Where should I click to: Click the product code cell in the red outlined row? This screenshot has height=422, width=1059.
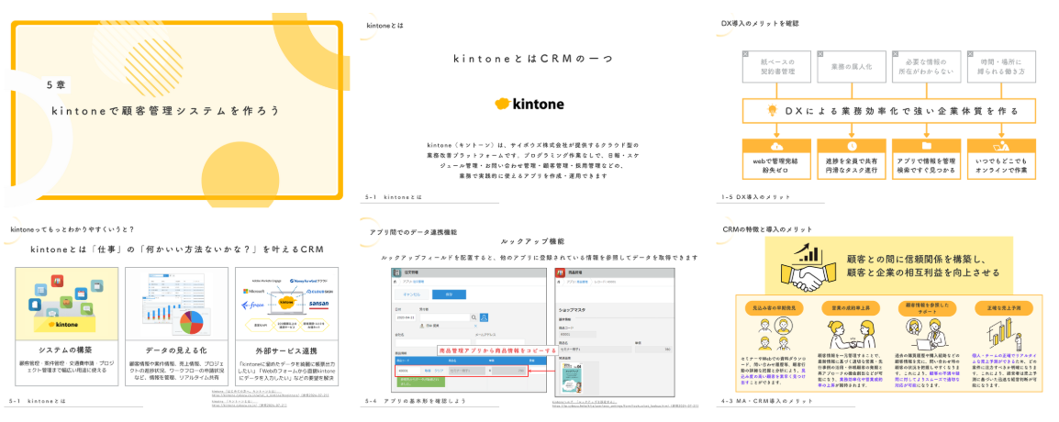408,370
